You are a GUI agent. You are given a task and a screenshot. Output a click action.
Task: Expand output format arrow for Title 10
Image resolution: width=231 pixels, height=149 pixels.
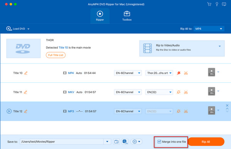pos(218,72)
